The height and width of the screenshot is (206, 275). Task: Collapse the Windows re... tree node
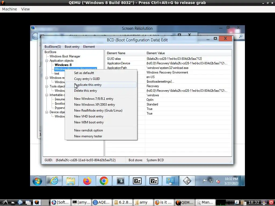[x=47, y=78]
